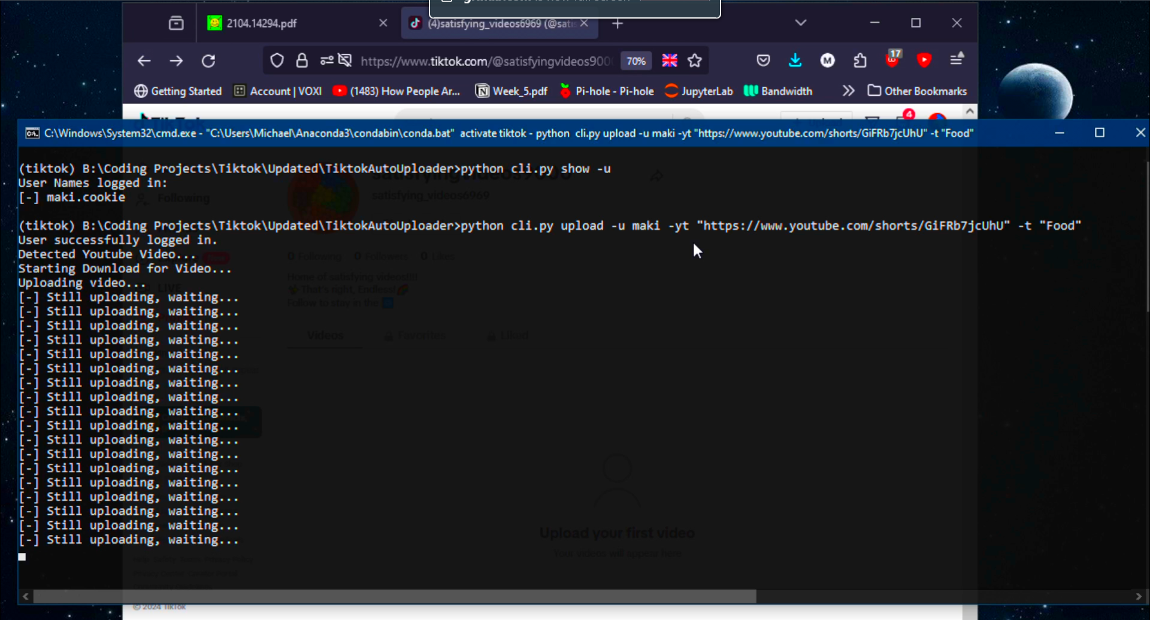Viewport: 1150px width, 620px height.
Task: Click the right arrow of the cmd scrollbar
Action: point(1139,596)
